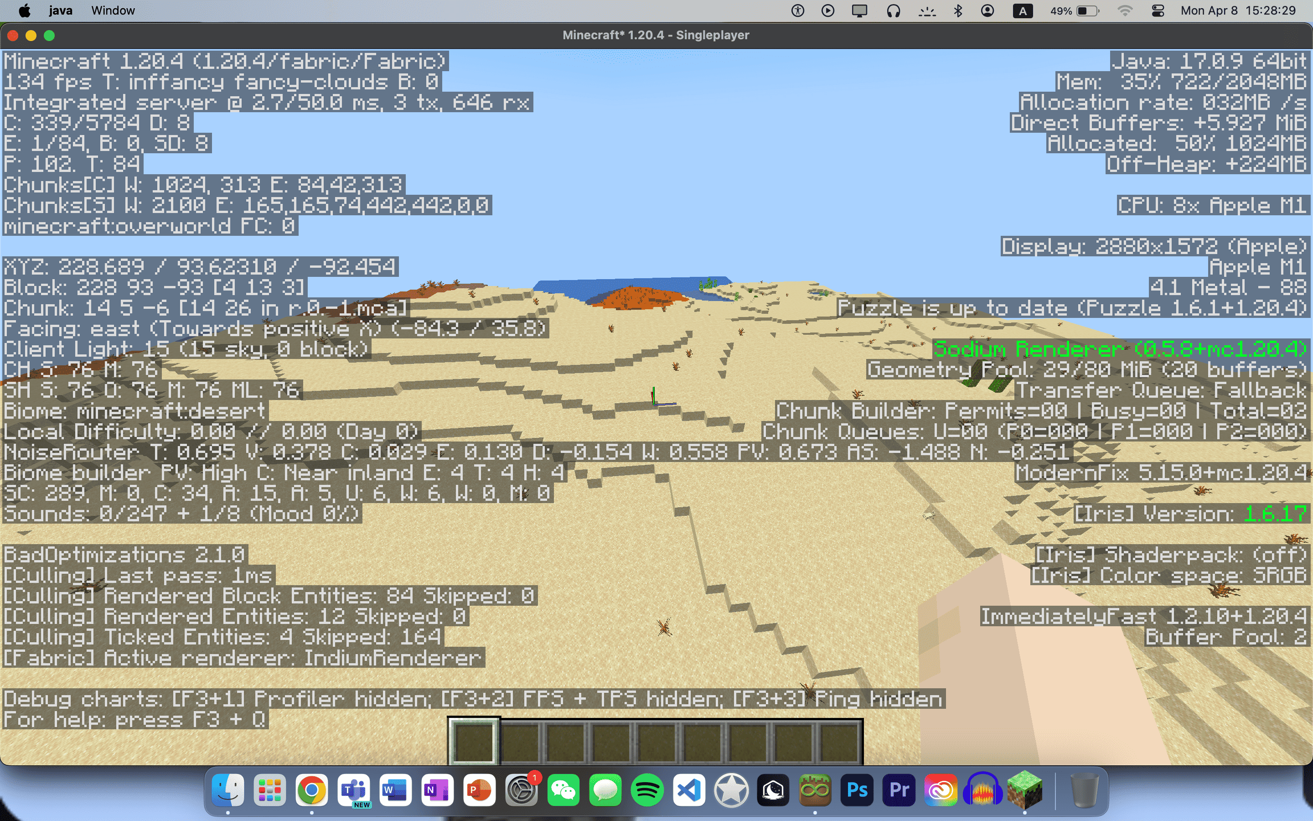Click the keyboard brightness menu bar icon

[927, 11]
